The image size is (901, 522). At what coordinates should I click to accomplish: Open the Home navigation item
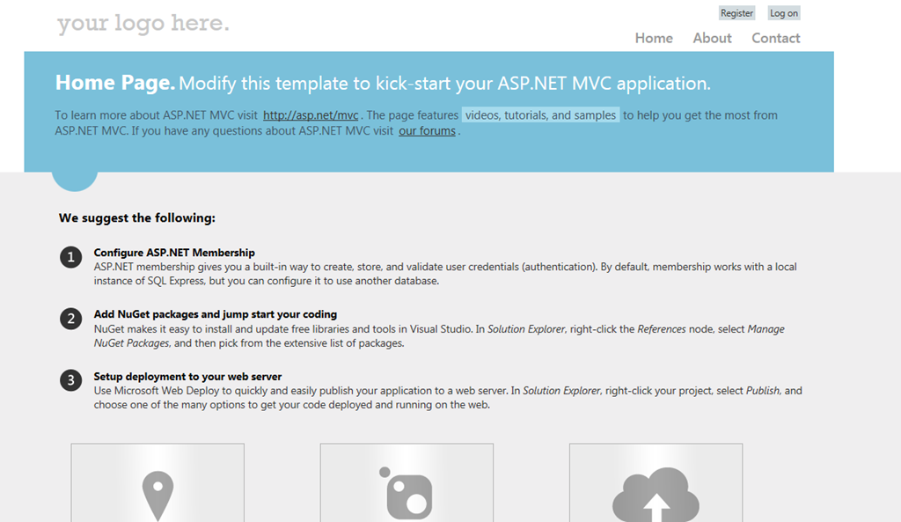pyautogui.click(x=654, y=38)
